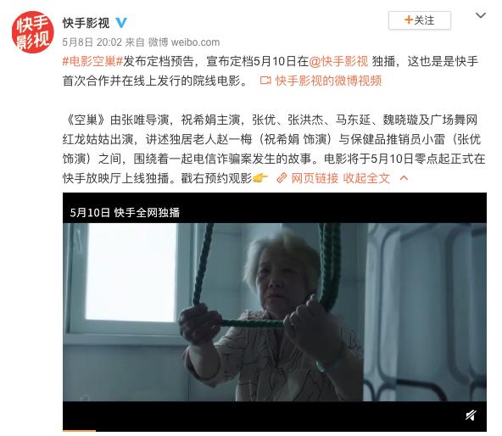This screenshot has height=436, width=502.
Task: Click the pointing hand emoji after 预约观影
Action: click(260, 178)
